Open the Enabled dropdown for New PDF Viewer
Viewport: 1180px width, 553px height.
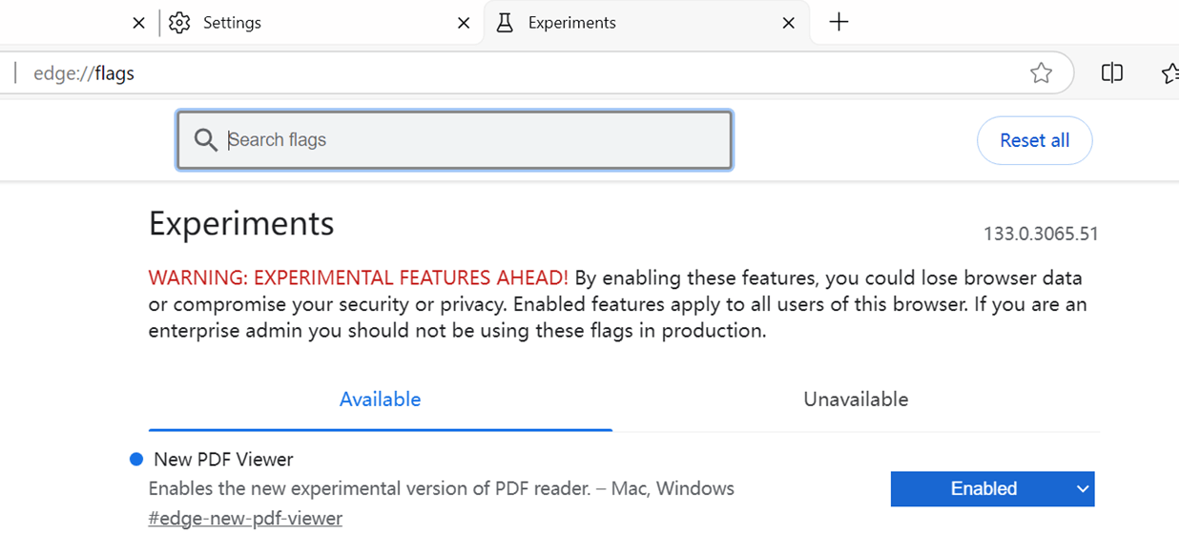coord(992,489)
